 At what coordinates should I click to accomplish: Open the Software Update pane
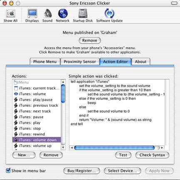(109, 13)
